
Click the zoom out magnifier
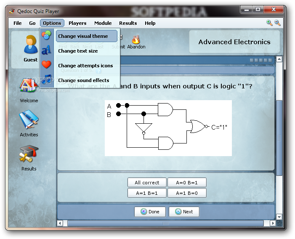(x=277, y=23)
